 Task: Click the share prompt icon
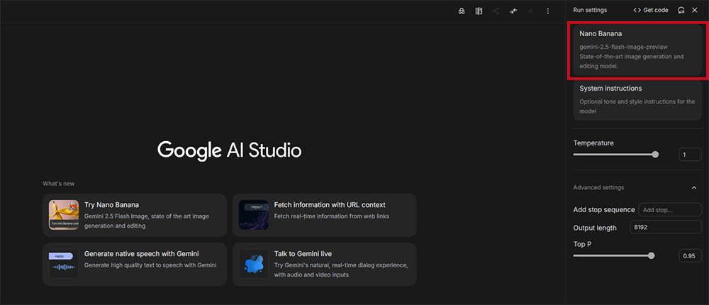496,11
